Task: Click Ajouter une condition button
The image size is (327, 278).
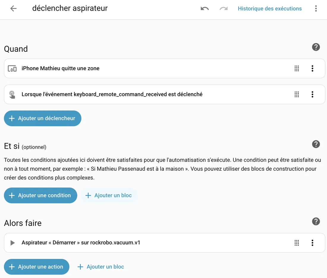Action: pyautogui.click(x=40, y=195)
